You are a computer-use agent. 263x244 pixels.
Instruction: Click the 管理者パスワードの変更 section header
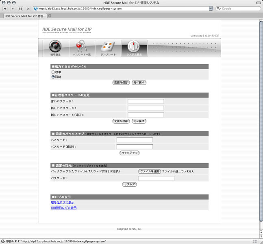pyautogui.click(x=129, y=95)
